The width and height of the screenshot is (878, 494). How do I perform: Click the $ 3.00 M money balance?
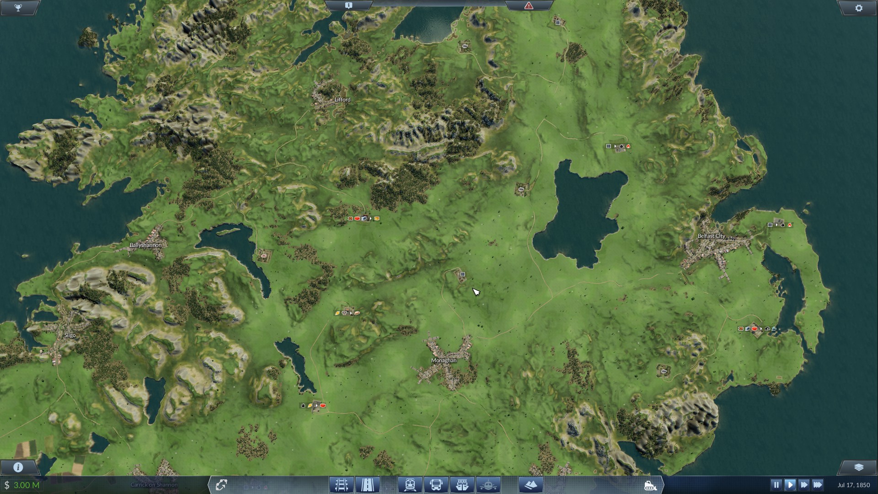pos(22,485)
